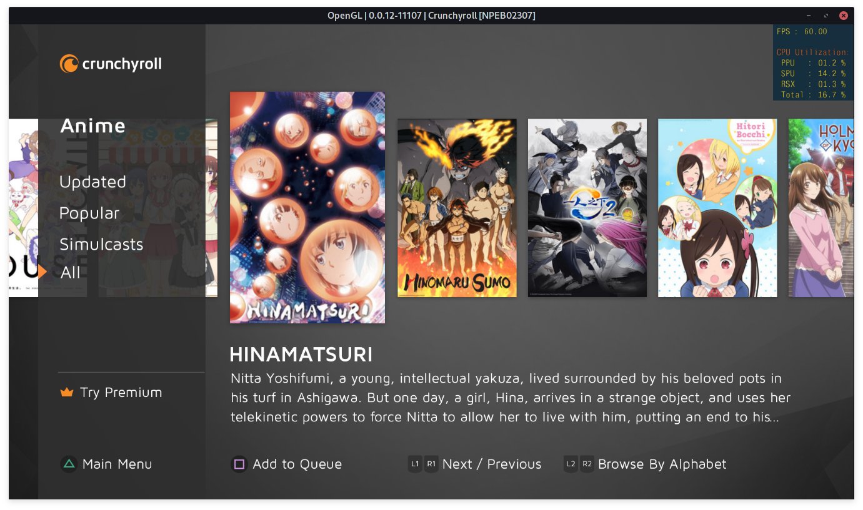
Task: Click the PPU utilization value
Action: pyautogui.click(x=831, y=63)
